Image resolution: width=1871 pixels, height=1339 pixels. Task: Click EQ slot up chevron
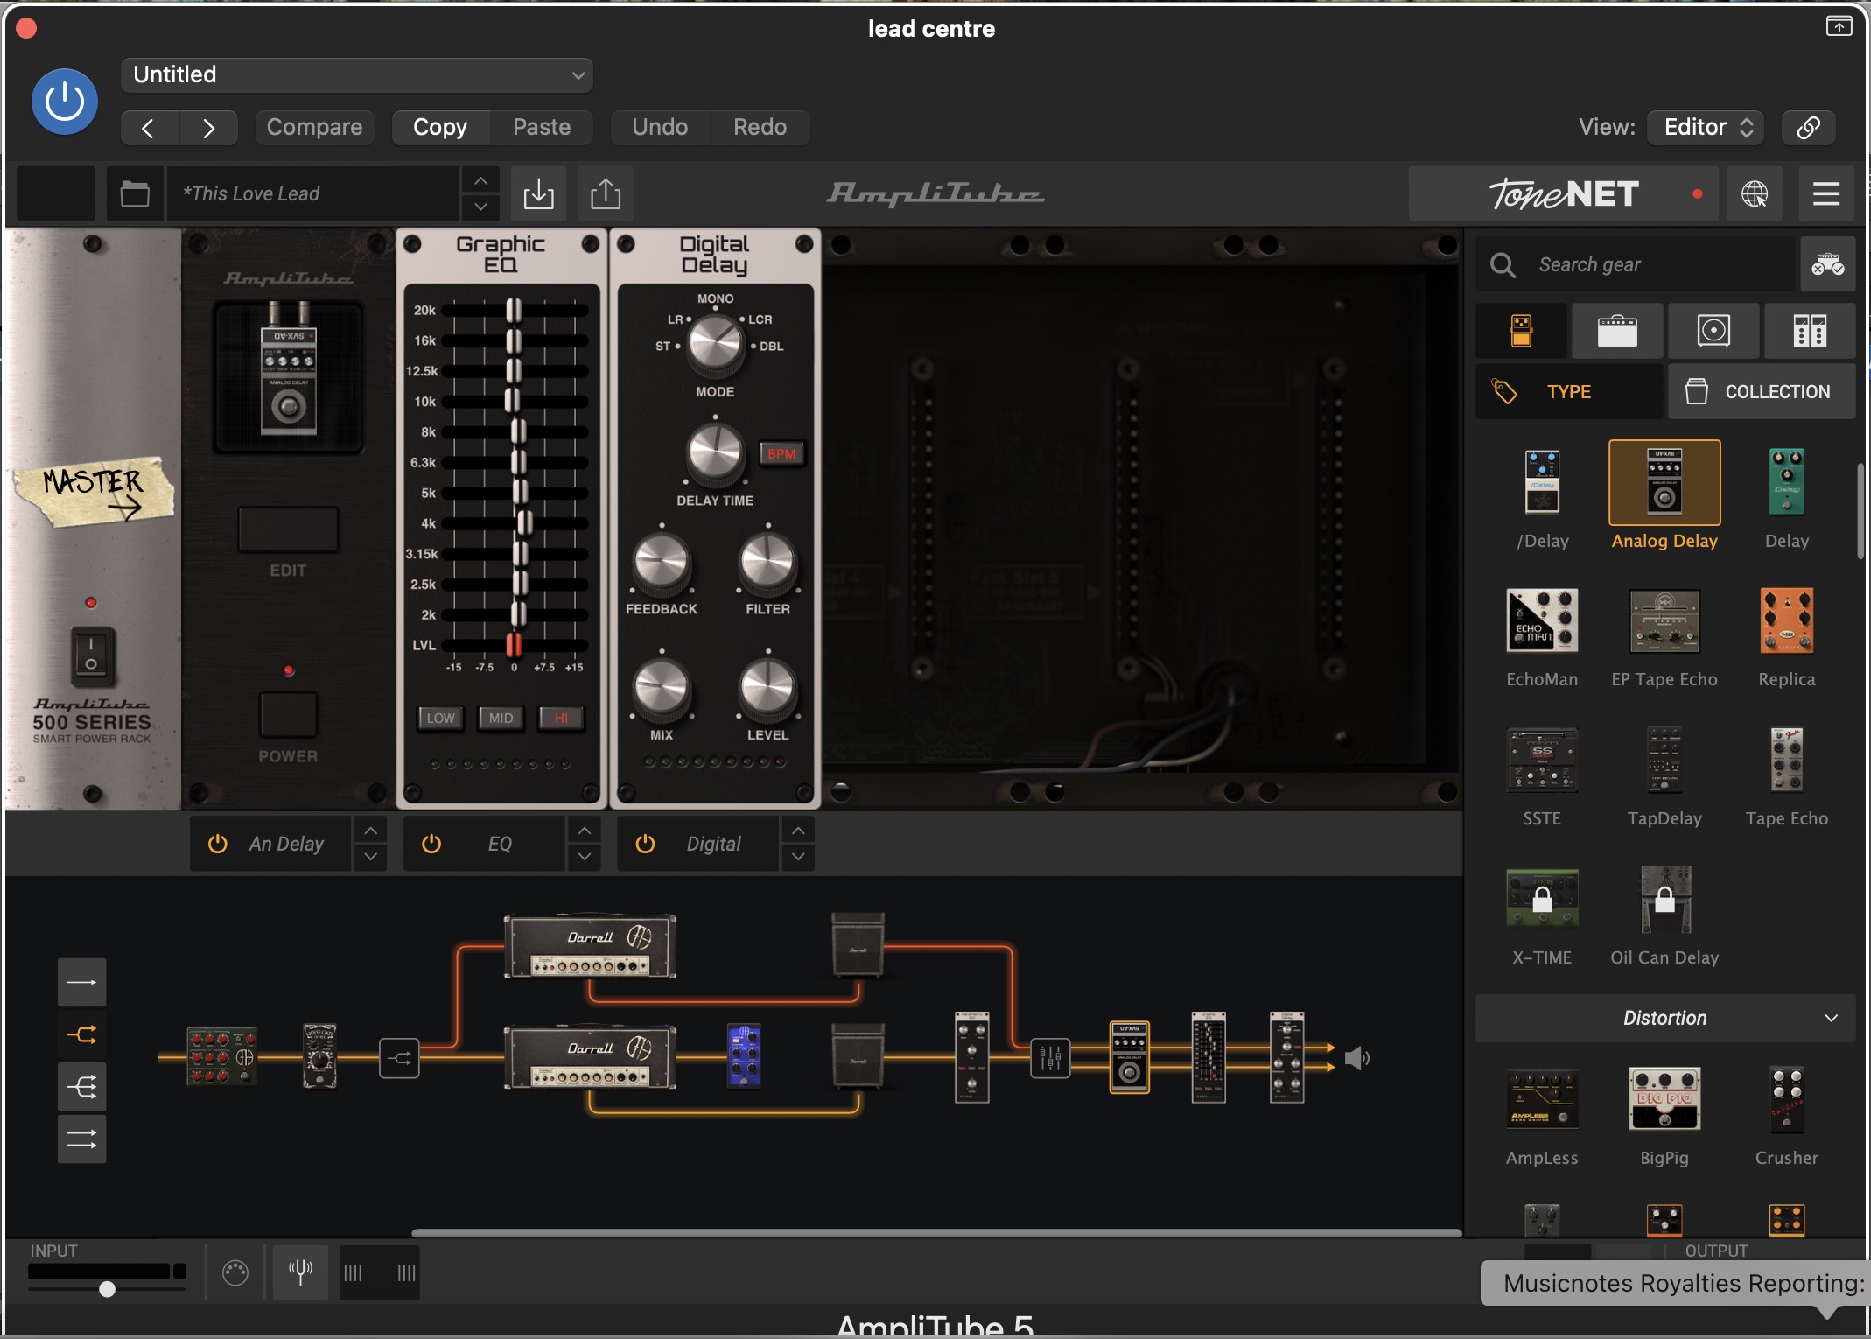(x=584, y=830)
